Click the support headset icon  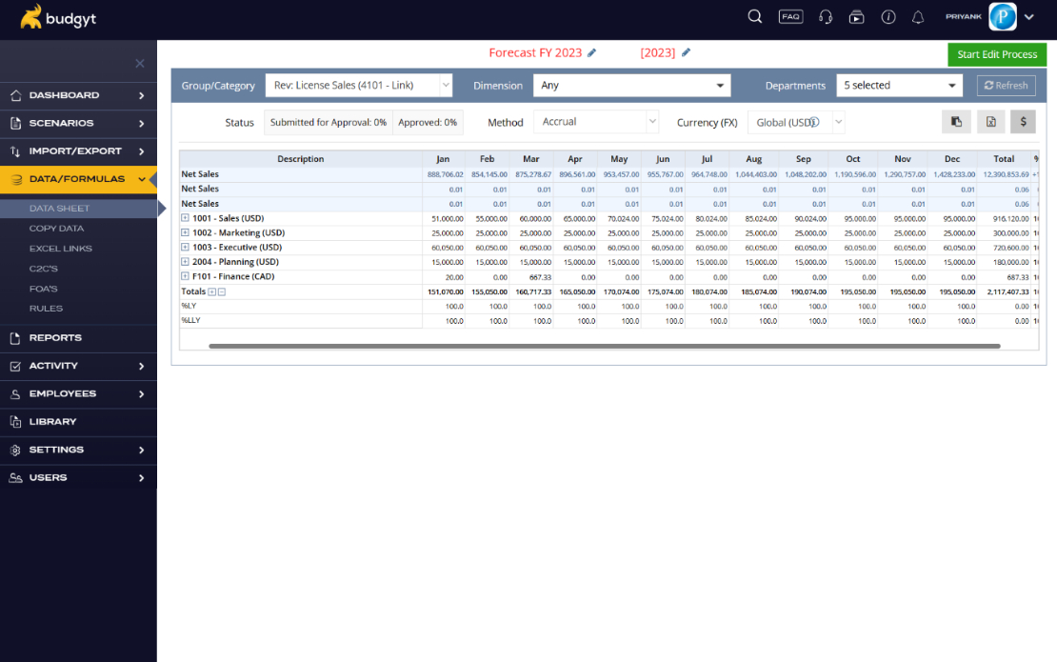click(x=825, y=17)
